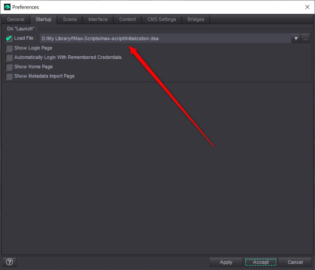The width and height of the screenshot is (315, 270).
Task: Open the Scene tab
Action: pyautogui.click(x=70, y=19)
